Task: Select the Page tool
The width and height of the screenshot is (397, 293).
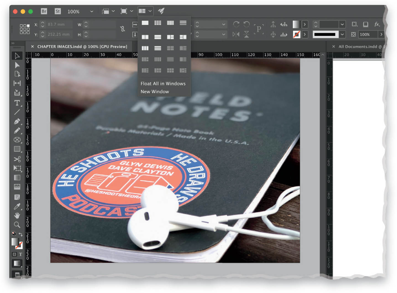Action: click(x=17, y=74)
